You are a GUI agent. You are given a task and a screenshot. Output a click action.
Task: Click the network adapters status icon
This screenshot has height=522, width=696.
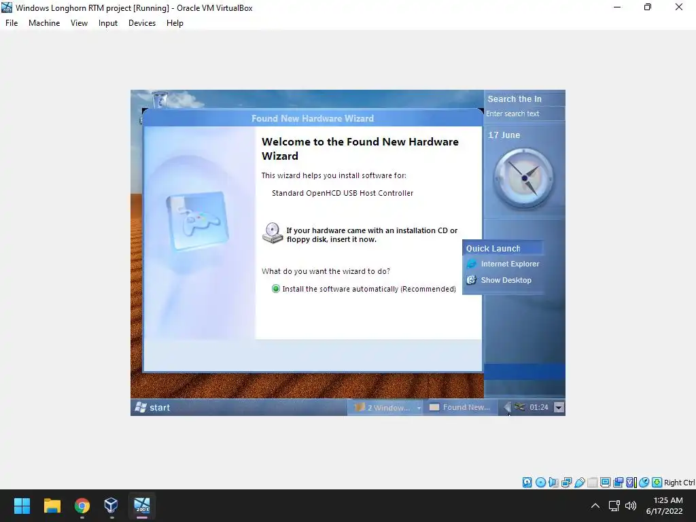click(x=566, y=483)
